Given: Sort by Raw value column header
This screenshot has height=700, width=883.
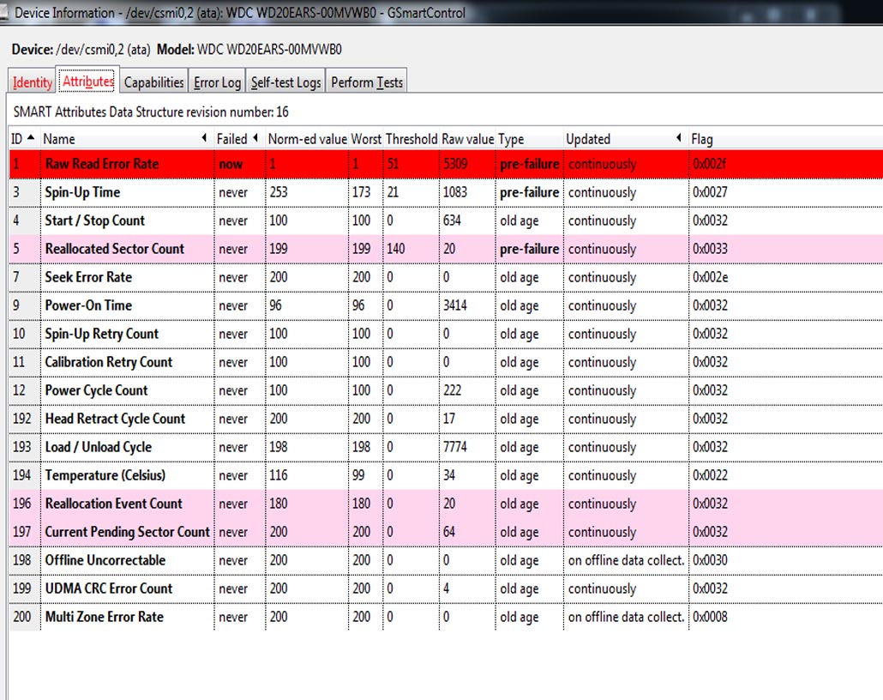Looking at the screenshot, I should [467, 139].
